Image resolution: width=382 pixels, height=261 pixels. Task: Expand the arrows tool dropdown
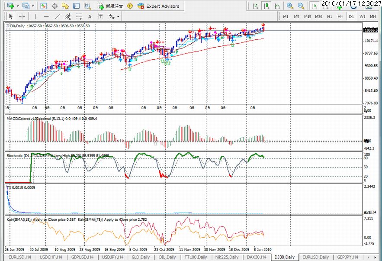point(118,16)
